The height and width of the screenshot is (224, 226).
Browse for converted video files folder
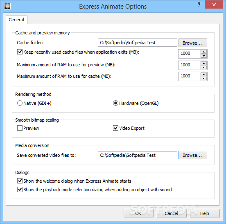click(193, 155)
